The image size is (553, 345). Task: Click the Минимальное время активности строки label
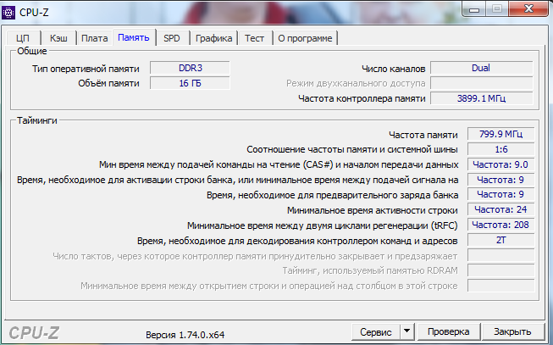point(373,210)
